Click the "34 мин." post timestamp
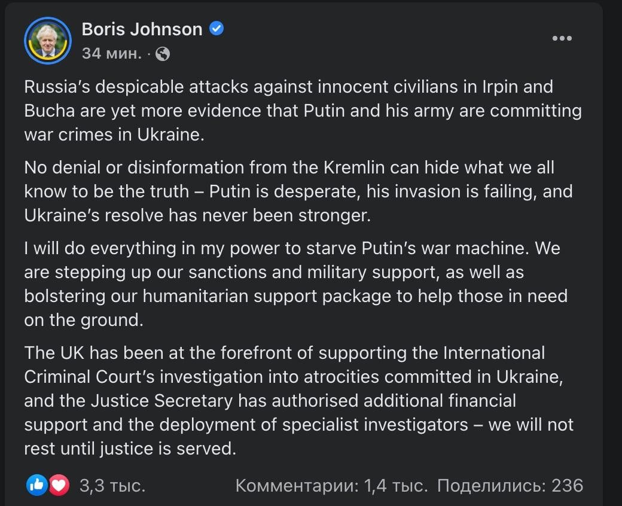 coord(112,54)
